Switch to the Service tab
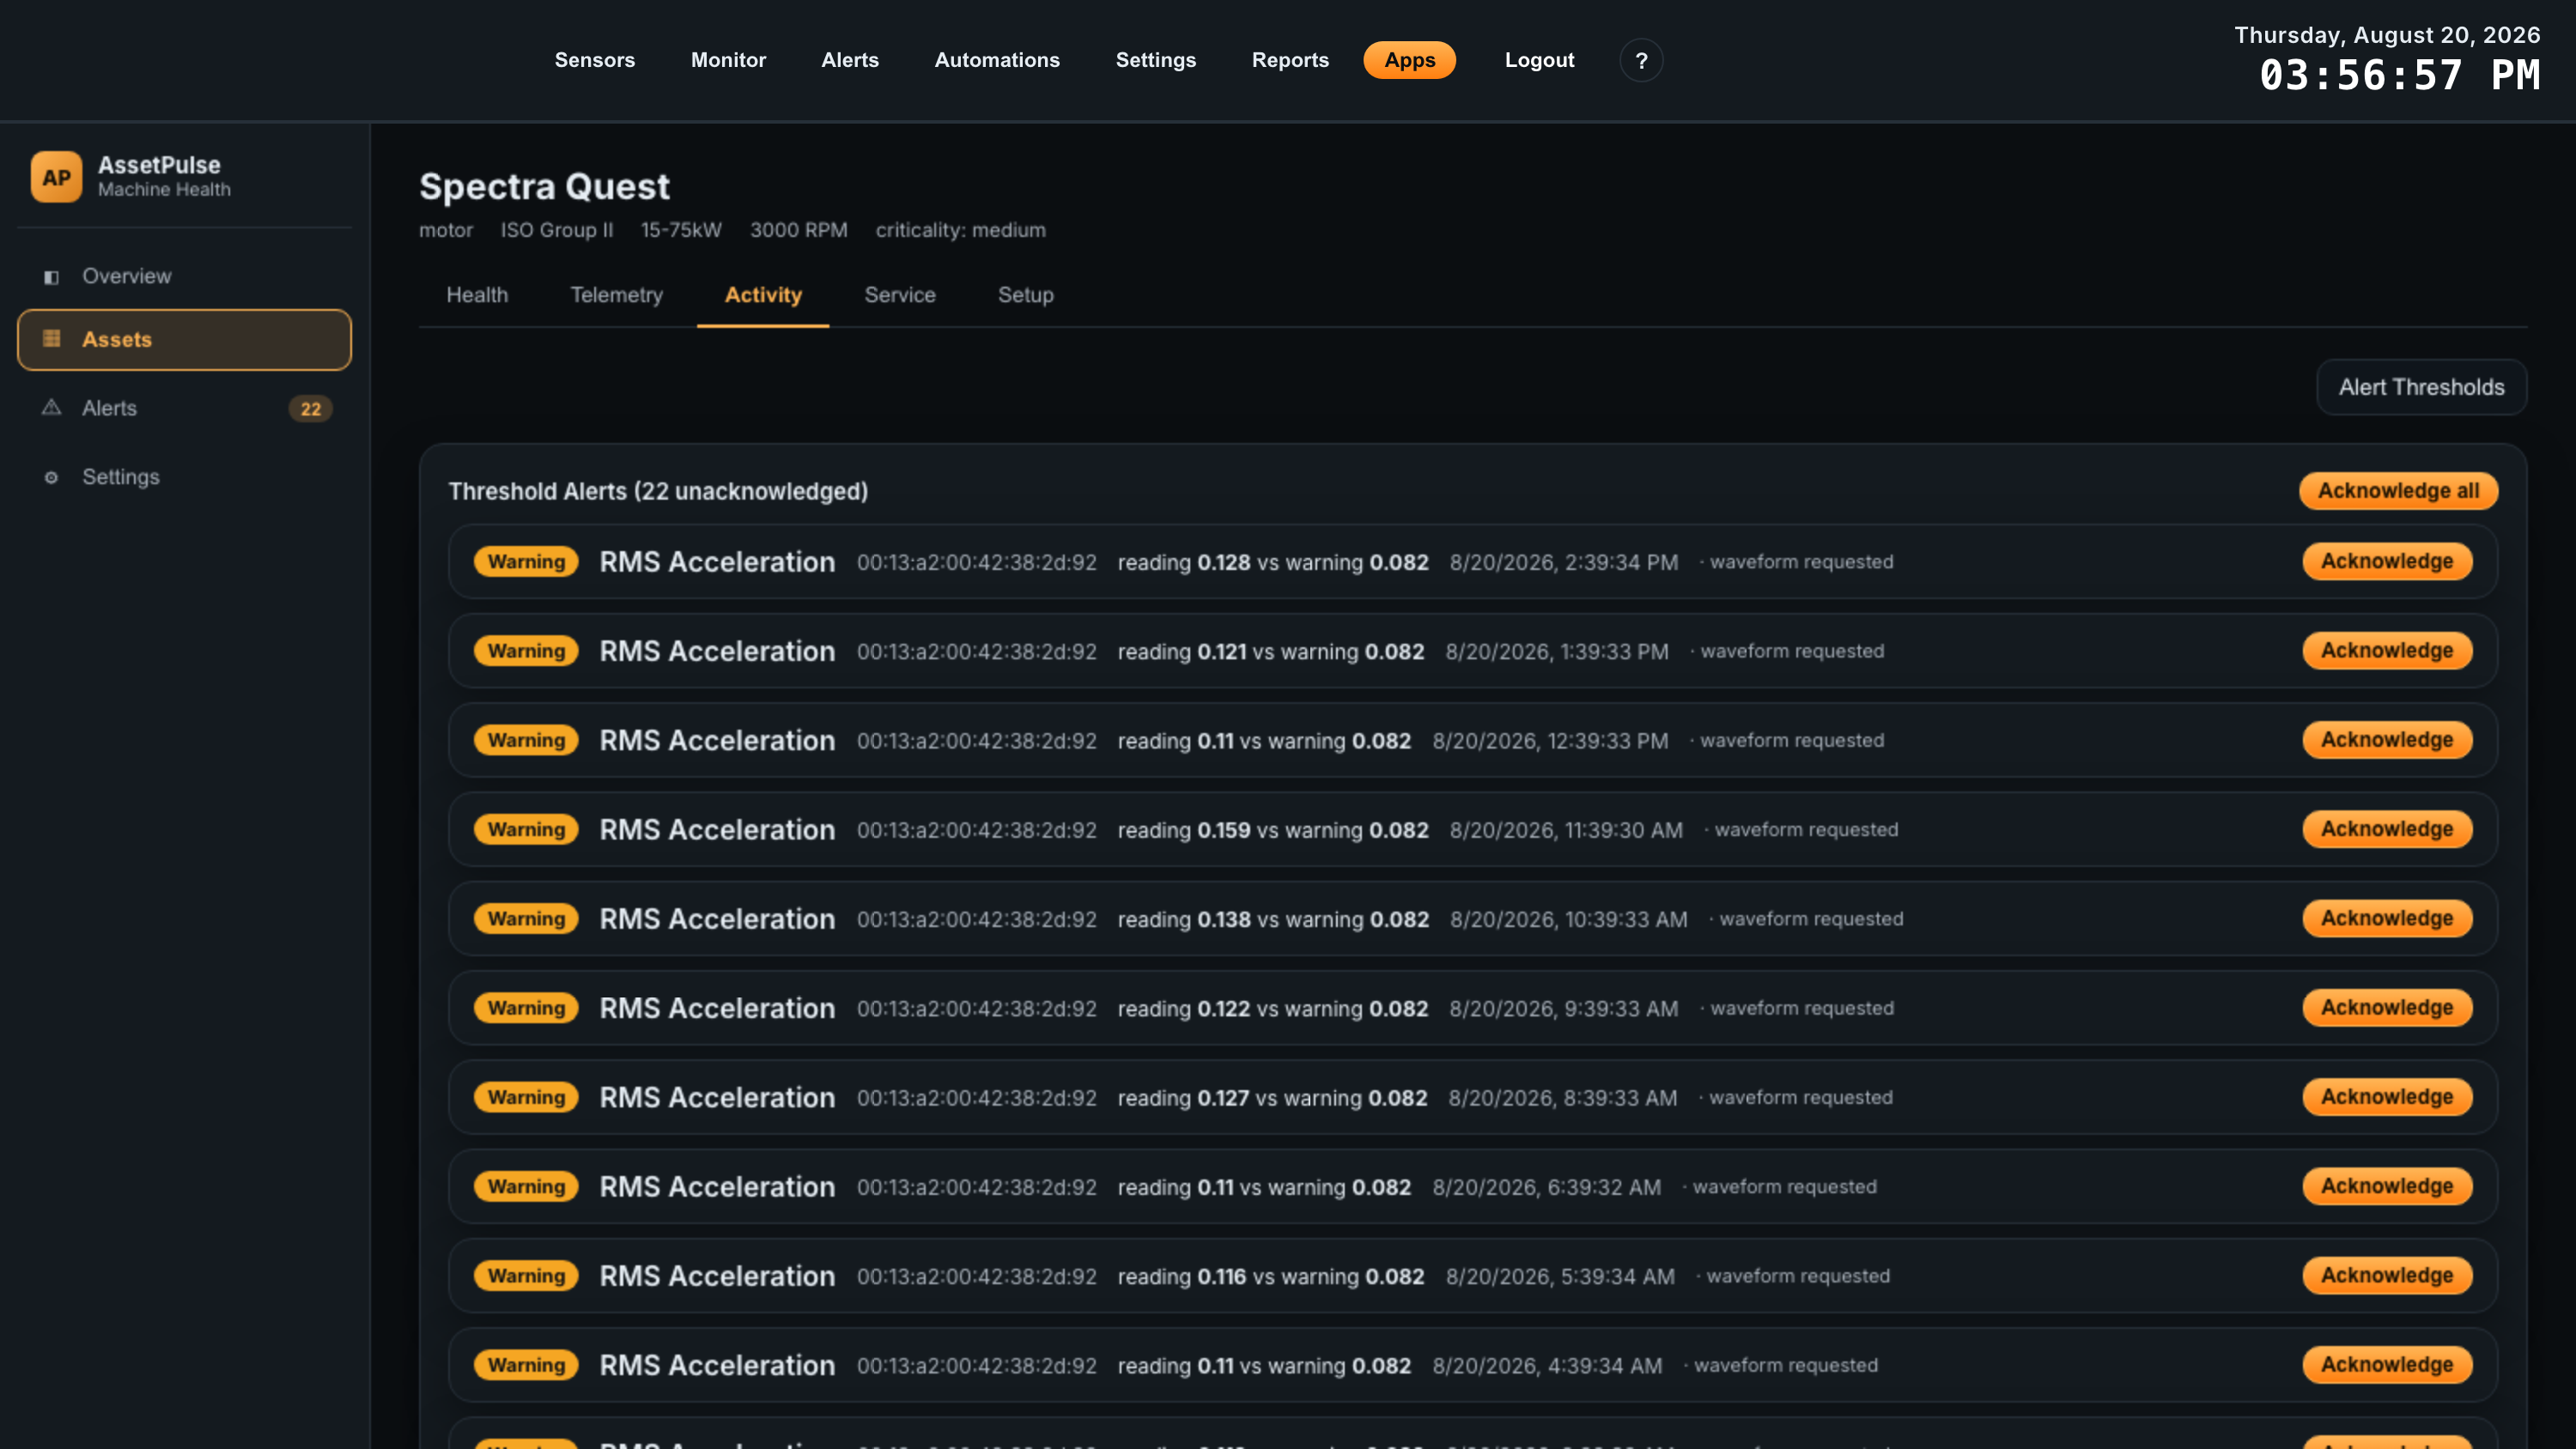Image resolution: width=2576 pixels, height=1449 pixels. pyautogui.click(x=900, y=295)
